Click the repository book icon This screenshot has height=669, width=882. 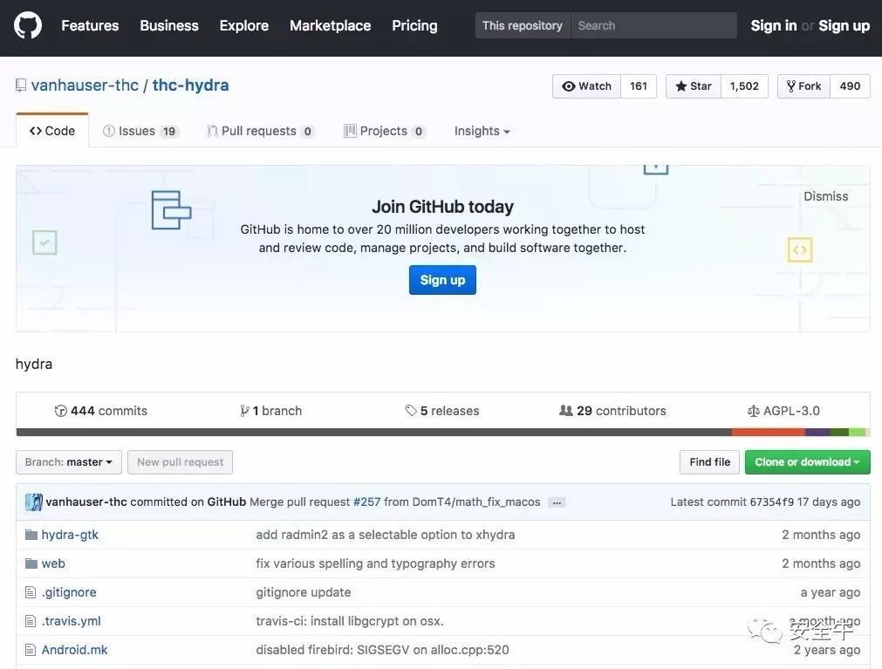[21, 85]
